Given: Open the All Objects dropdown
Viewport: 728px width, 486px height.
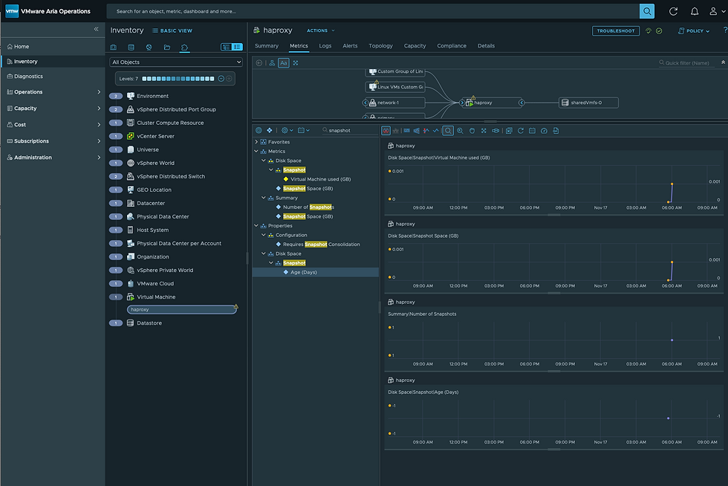Looking at the screenshot, I should click(176, 62).
